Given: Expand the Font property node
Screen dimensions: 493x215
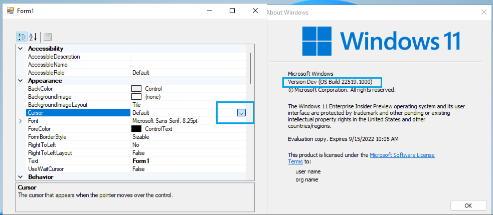Looking at the screenshot, I should [21, 121].
